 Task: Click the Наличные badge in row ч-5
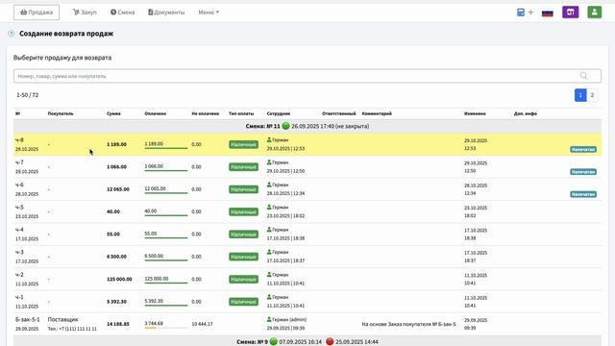click(x=243, y=211)
